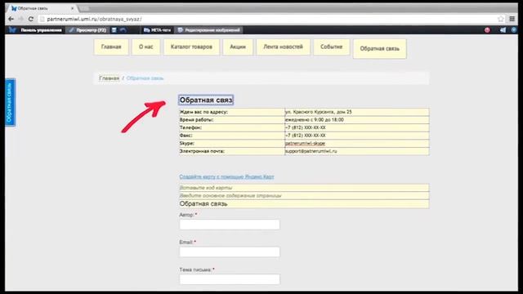Click the Ждем вас по адресу label cell
This screenshot has width=523, height=294.
coord(232,112)
